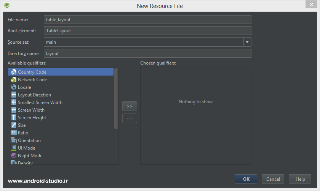Viewport: 320px width, 191px height.
Task: Click the Available qualifiers scrollbar
Action: point(116,98)
